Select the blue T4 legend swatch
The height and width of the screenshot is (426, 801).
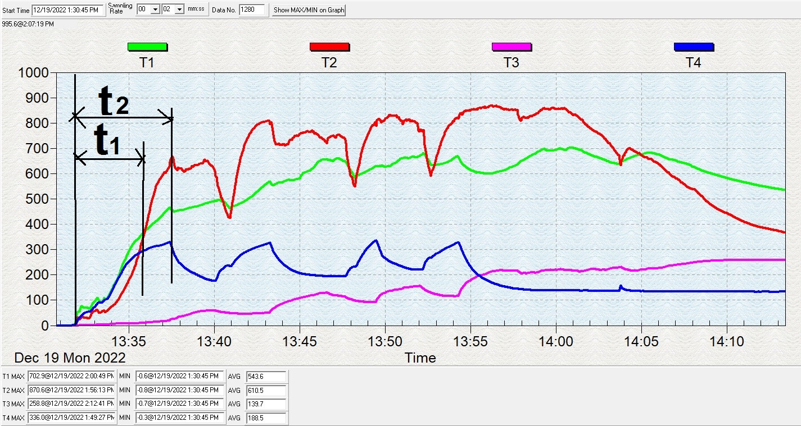tap(694, 47)
